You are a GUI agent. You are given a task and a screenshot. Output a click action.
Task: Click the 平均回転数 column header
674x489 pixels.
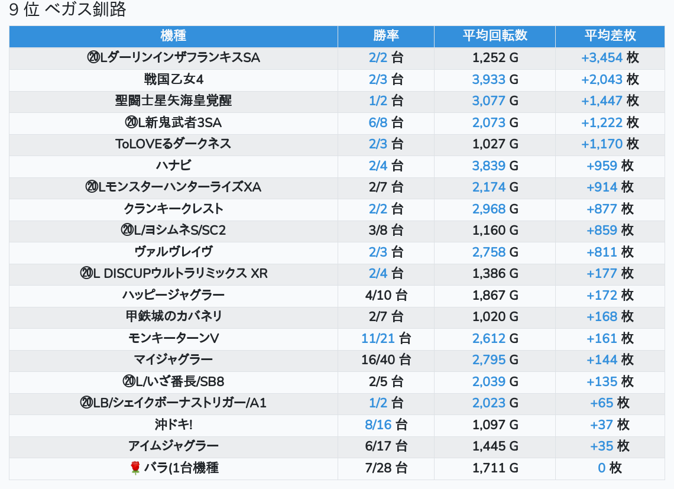pos(494,36)
